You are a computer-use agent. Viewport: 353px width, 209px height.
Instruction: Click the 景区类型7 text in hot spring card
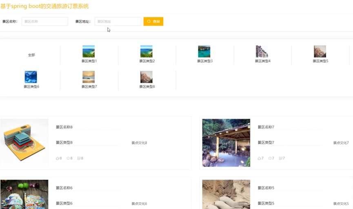click(266, 143)
